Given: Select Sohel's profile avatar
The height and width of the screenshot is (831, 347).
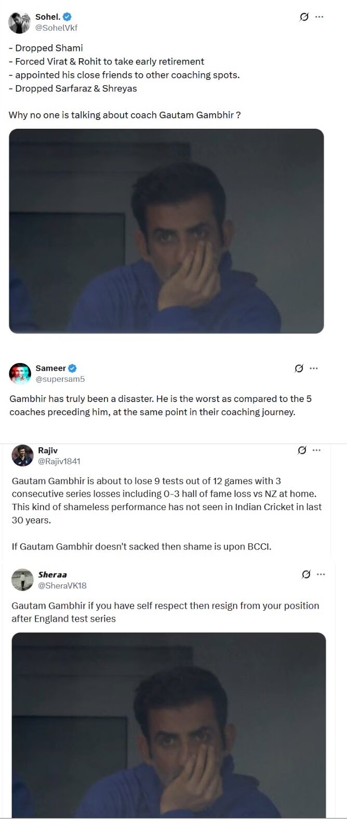Looking at the screenshot, I should (x=19, y=21).
